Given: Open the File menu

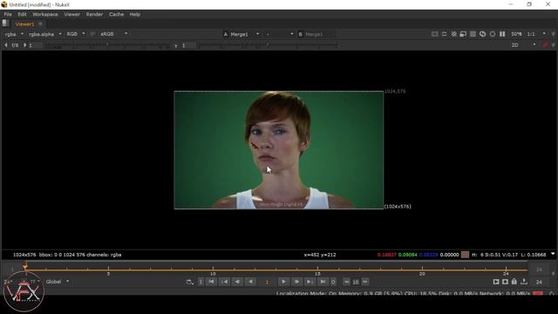Looking at the screenshot, I should click(8, 14).
